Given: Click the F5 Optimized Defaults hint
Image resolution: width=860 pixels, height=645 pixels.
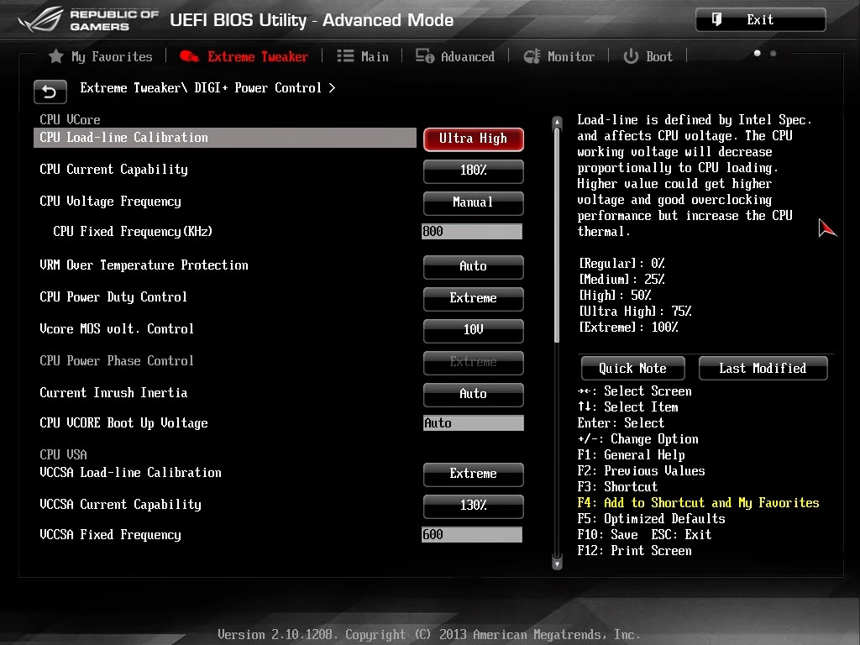Looking at the screenshot, I should coord(651,518).
